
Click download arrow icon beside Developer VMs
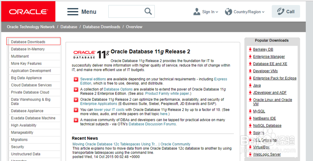(x=250, y=71)
